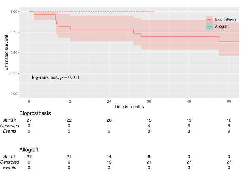Click the 24 tick on the time axis
242x182 pixels.
point(109,101)
